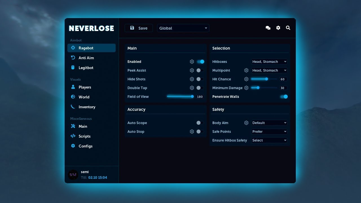Open the Configs tab
Viewport: 361px width, 203px height.
91,146
